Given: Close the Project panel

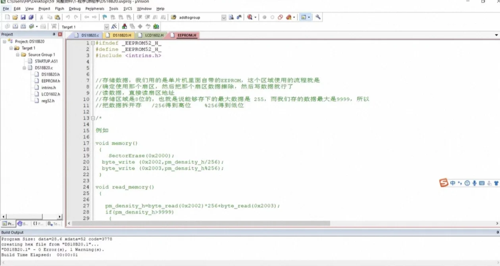Looking at the screenshot, I should point(60,34).
